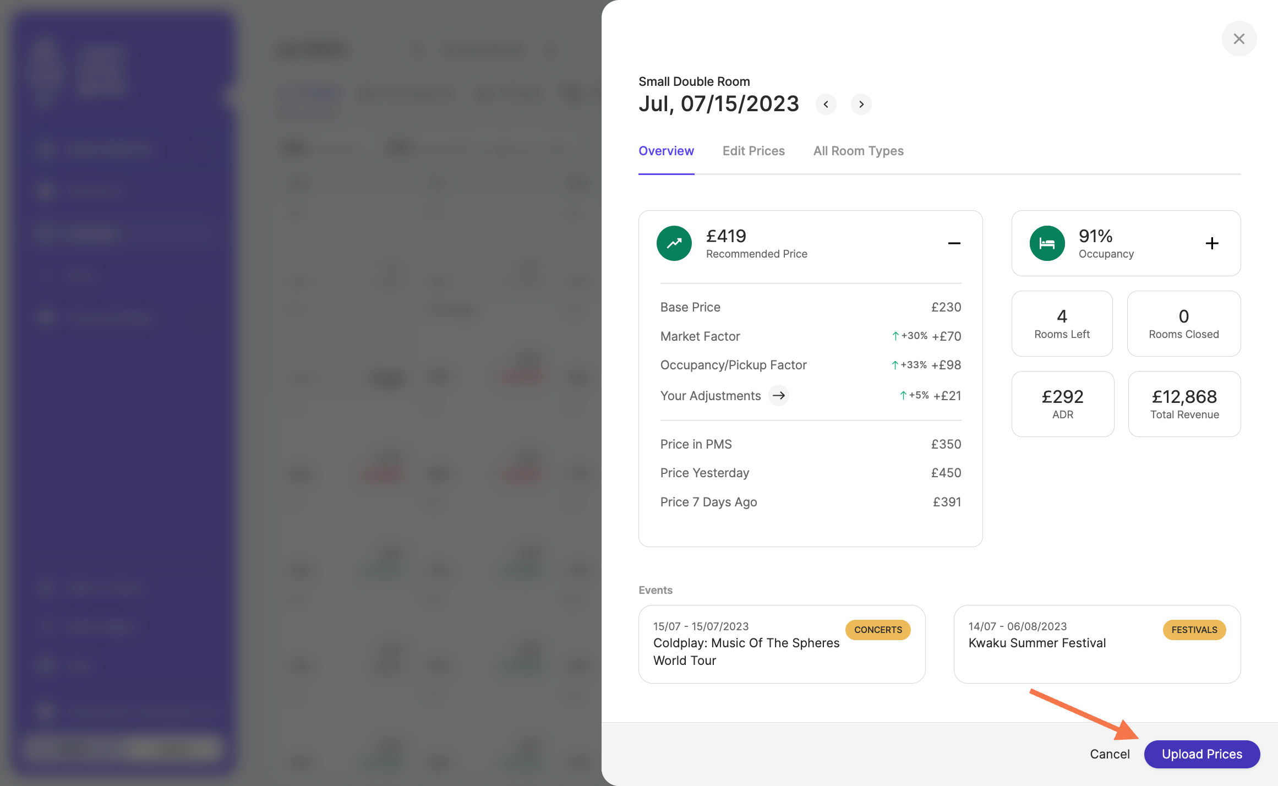
Task: Click the 91% occupancy value
Action: (1095, 236)
